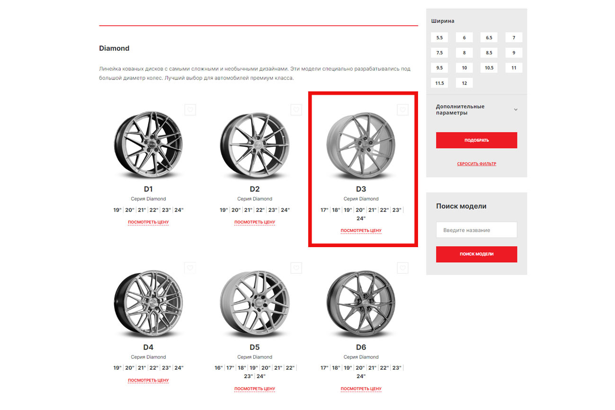Click the heart icon on D6 wheel
Viewport: 615px width, 410px height.
[402, 268]
